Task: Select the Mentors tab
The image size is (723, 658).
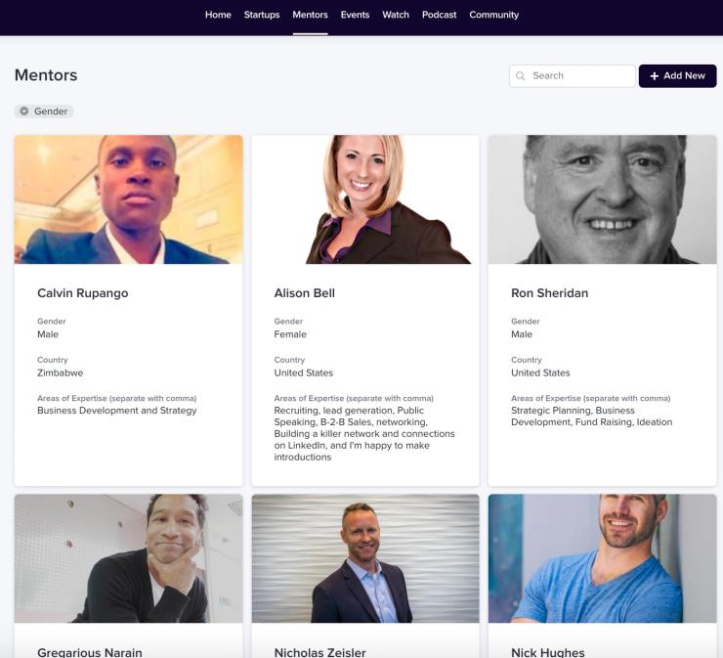Action: pos(311,15)
